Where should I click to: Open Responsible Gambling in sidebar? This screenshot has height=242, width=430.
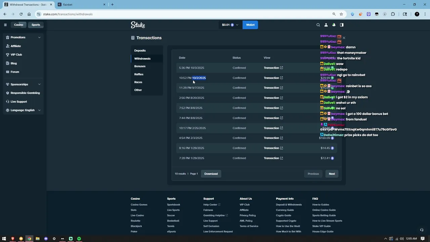click(x=23, y=93)
